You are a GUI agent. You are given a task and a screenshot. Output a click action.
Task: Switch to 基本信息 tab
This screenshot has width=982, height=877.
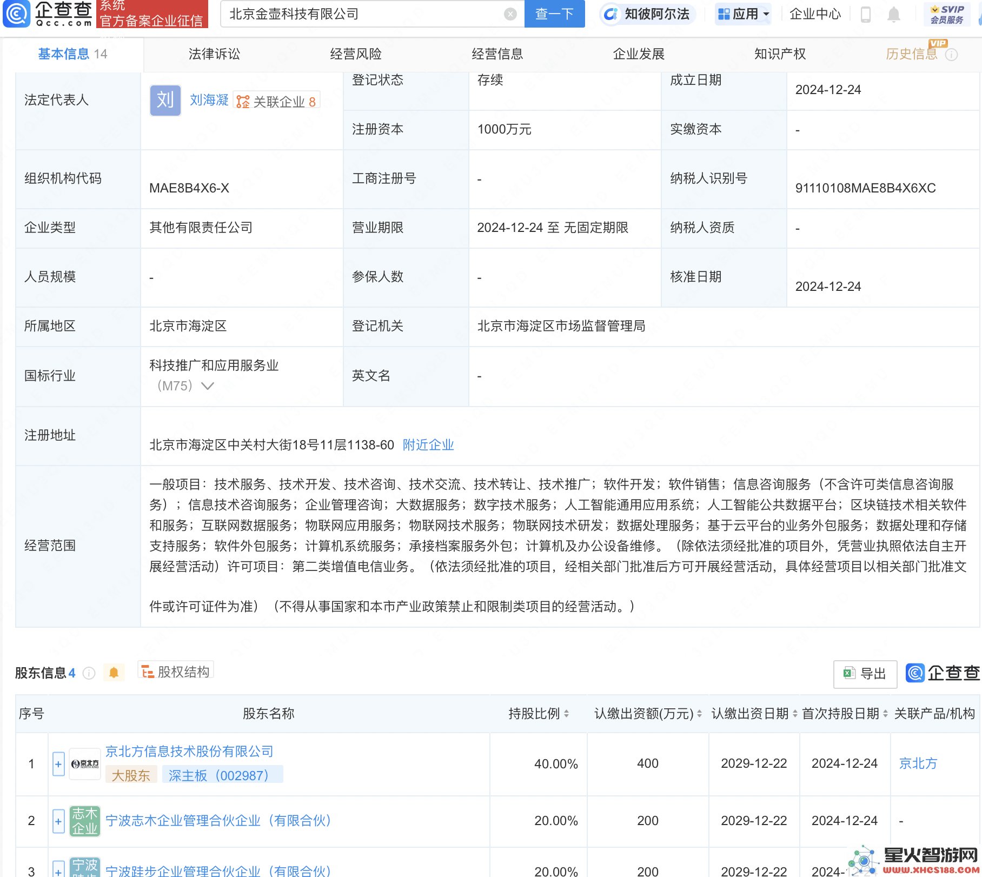pos(72,54)
